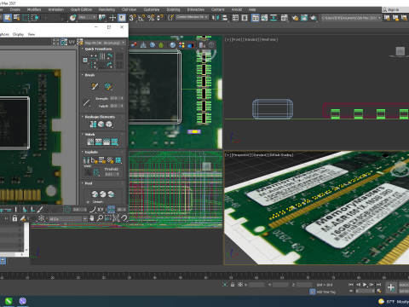This screenshot has height=307, width=409.
Task: Click Straighten Selection in Reshape Elements
Action: click(93, 125)
